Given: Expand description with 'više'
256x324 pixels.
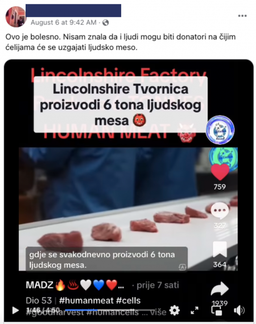Looking at the screenshot, I should (x=158, y=312).
